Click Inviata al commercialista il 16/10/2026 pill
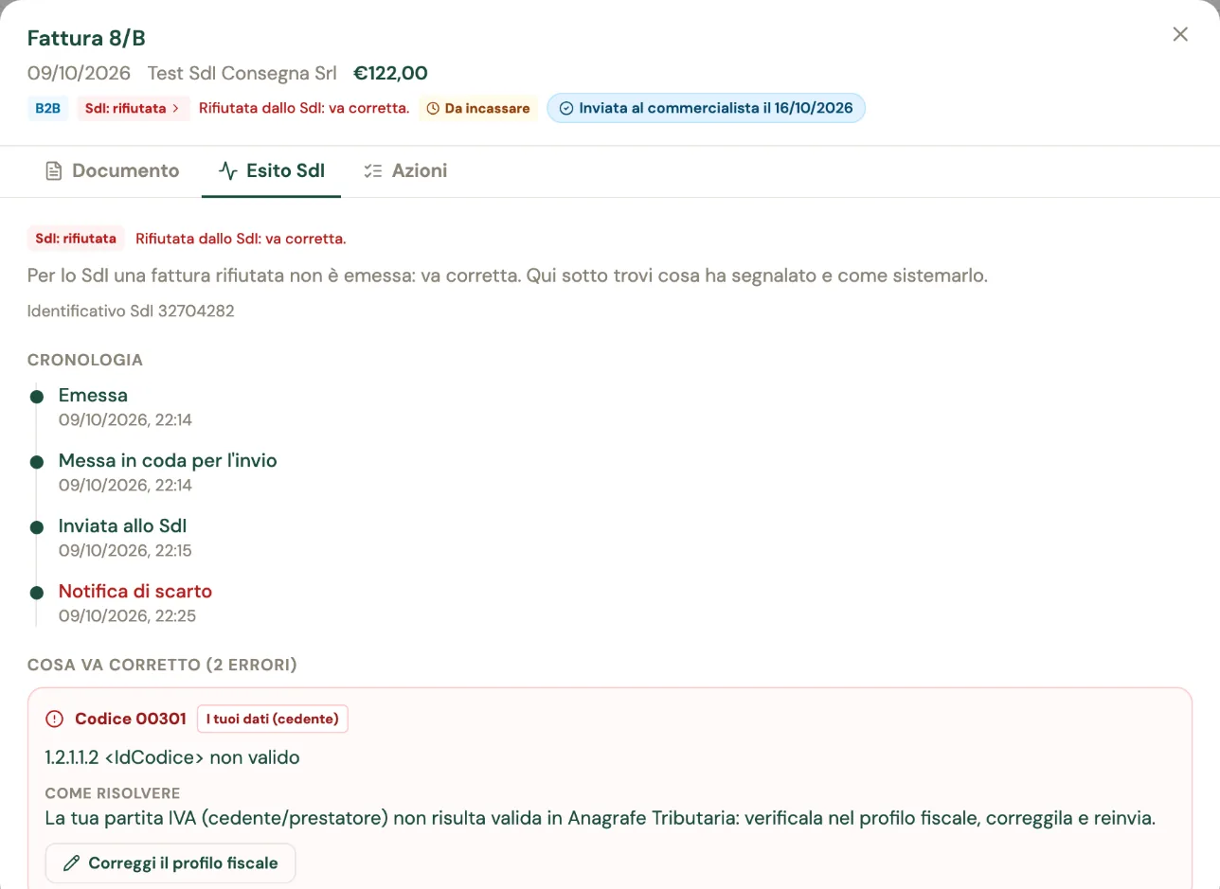1220x889 pixels. coord(706,108)
